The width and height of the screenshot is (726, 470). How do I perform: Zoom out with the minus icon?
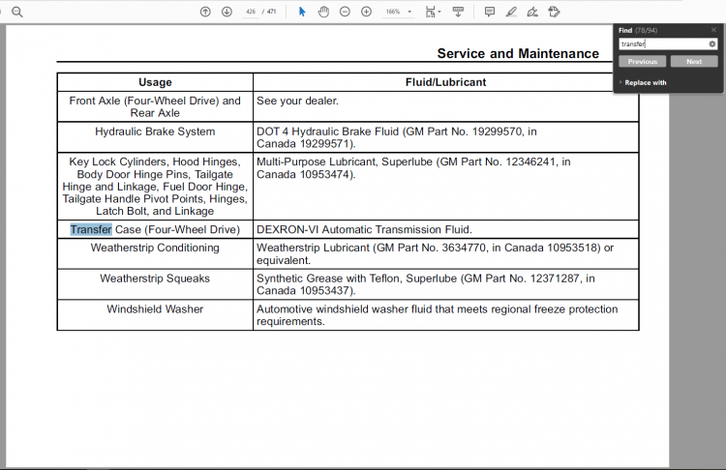[x=345, y=12]
